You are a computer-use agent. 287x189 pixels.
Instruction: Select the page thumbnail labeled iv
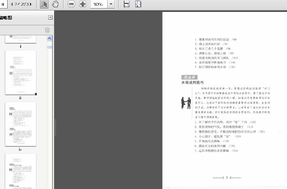click(x=21, y=124)
